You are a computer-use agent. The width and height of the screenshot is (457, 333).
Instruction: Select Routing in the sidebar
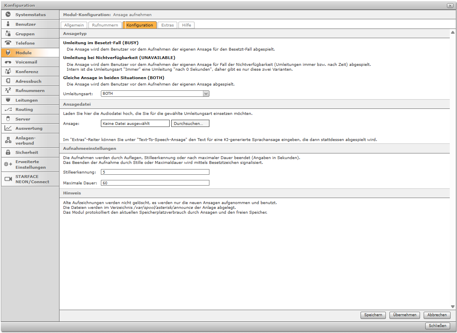click(24, 109)
